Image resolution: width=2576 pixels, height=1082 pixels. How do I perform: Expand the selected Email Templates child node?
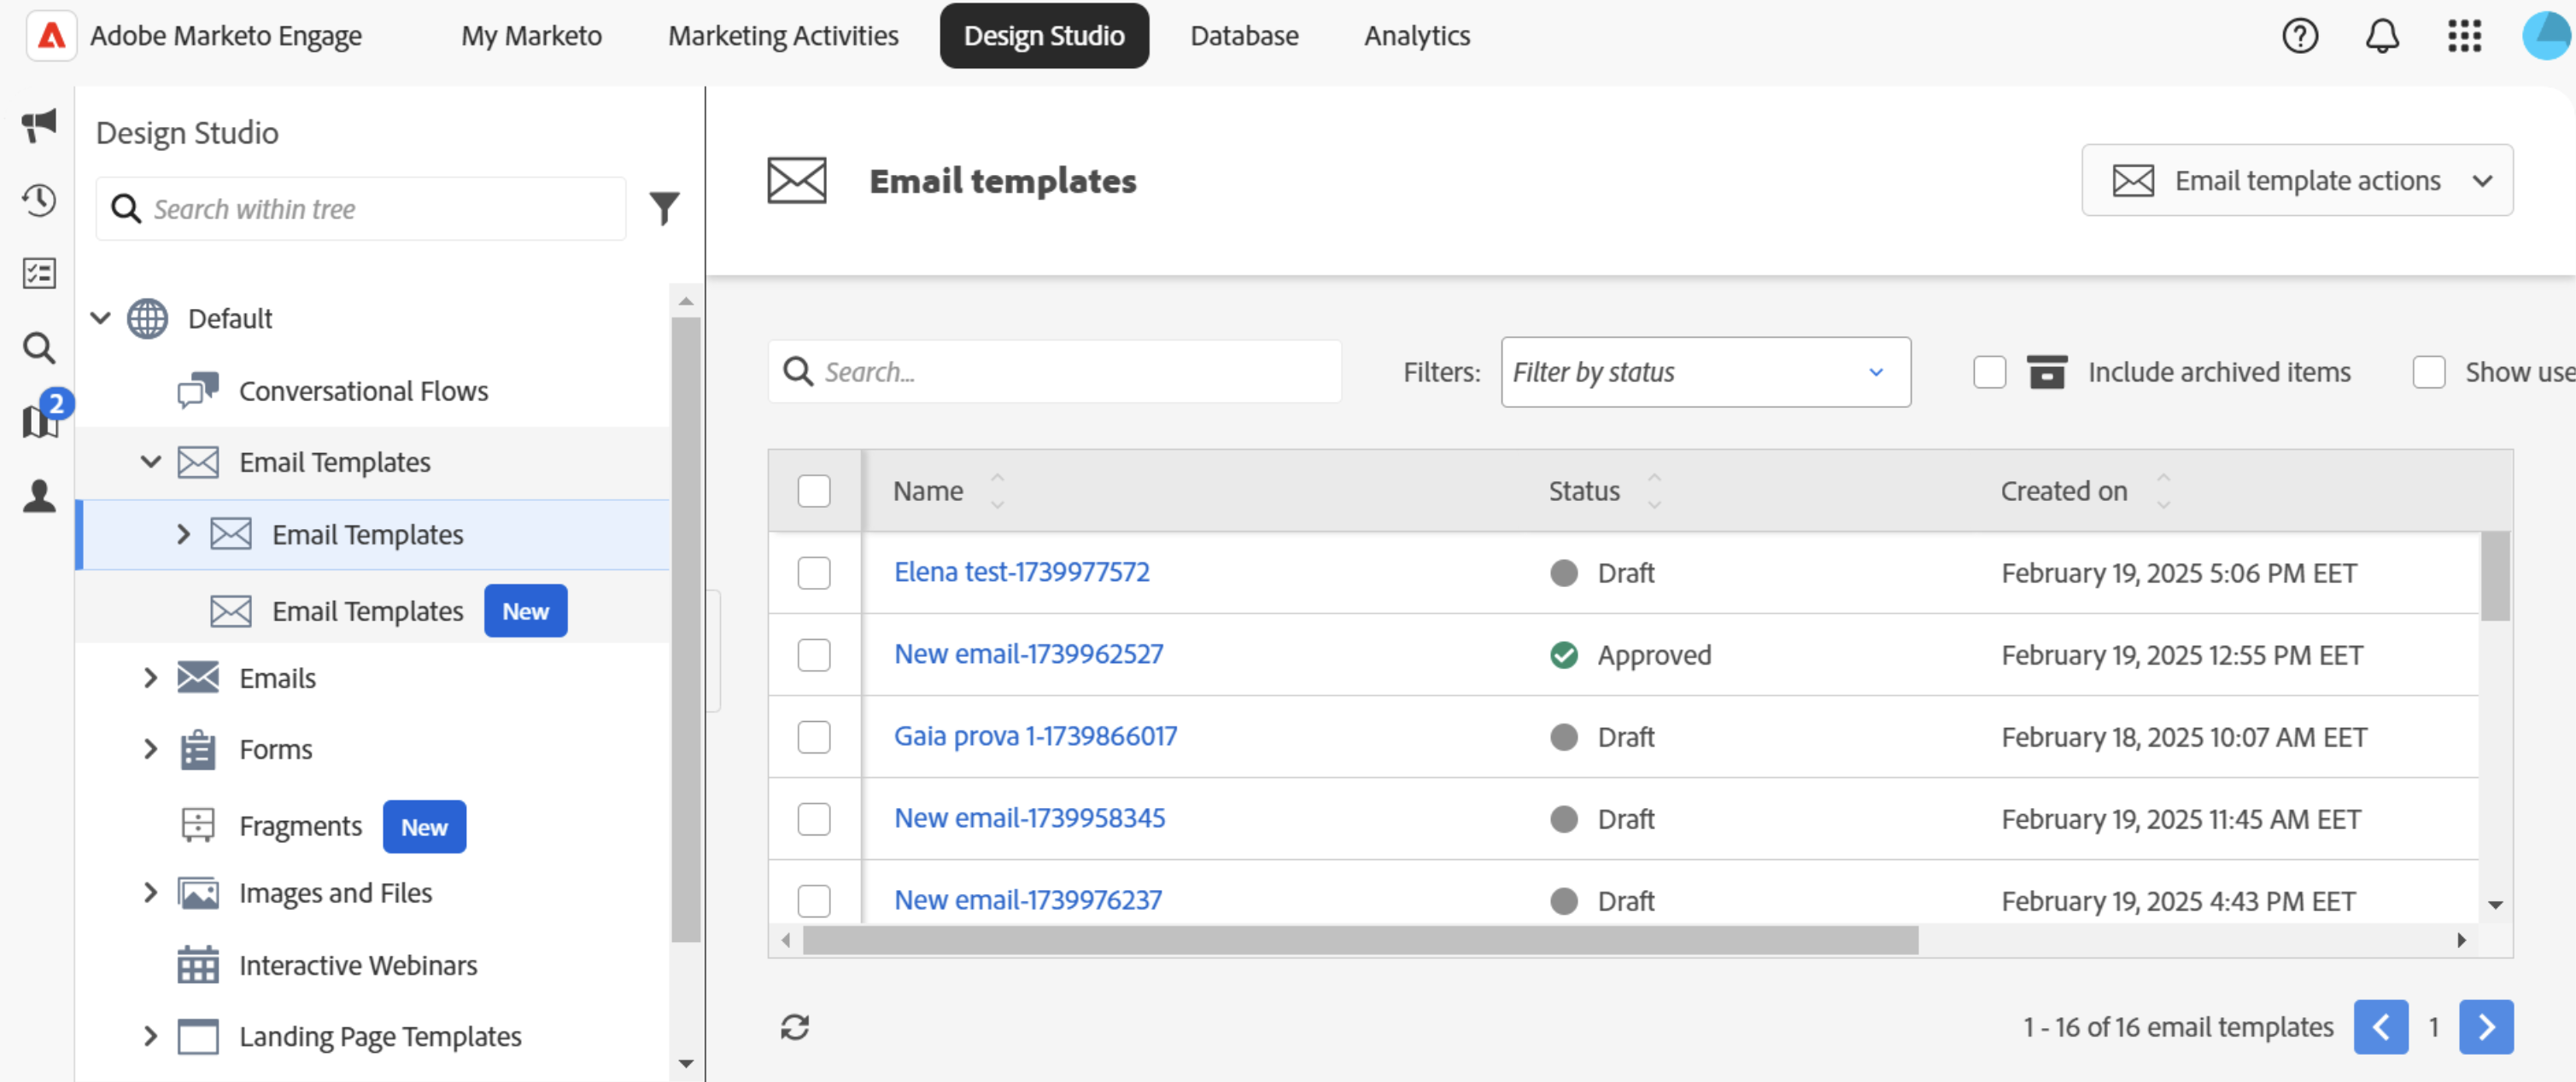coord(183,533)
